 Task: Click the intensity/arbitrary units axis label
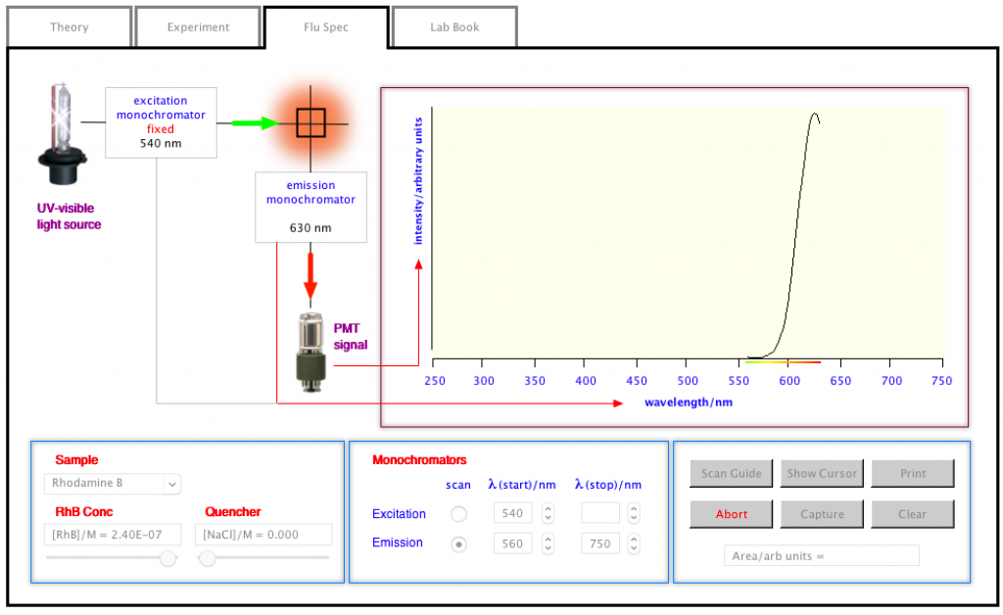pos(418,181)
